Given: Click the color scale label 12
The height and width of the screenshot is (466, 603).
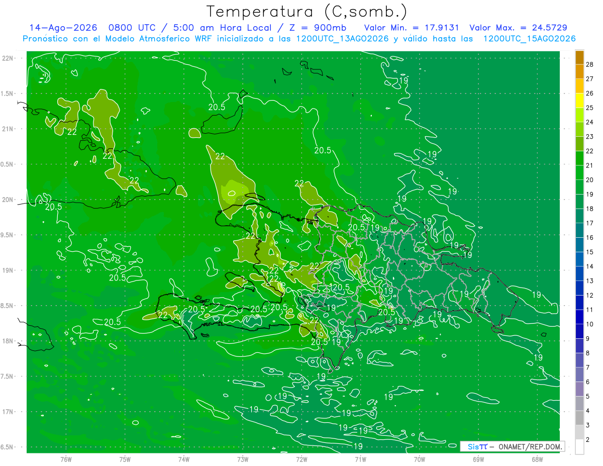Looking at the screenshot, I should point(589,295).
